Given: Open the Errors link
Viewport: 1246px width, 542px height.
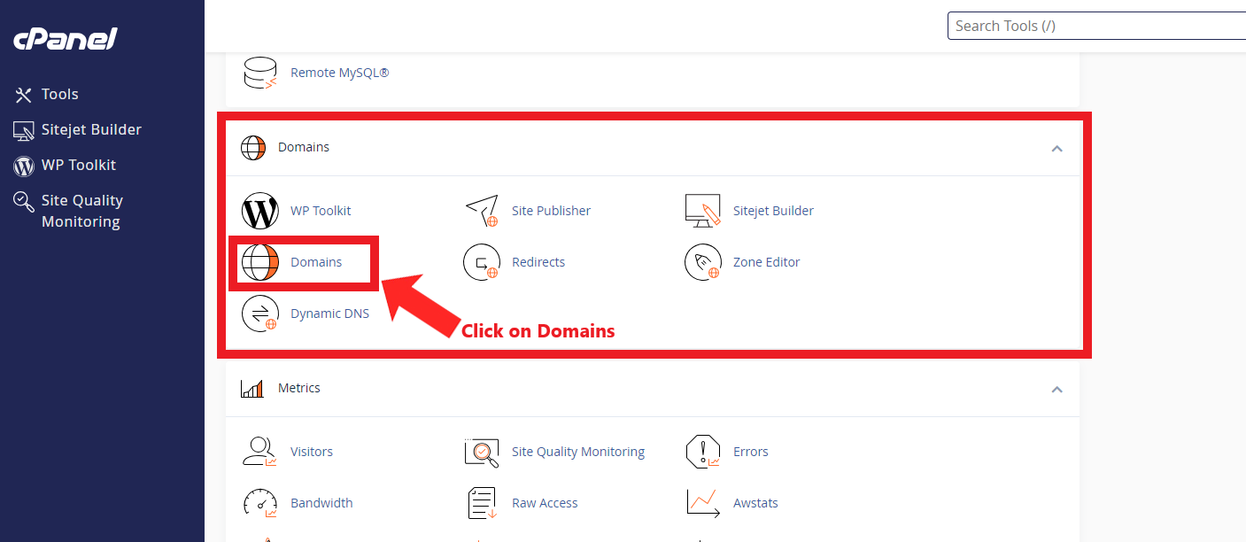Looking at the screenshot, I should point(751,452).
